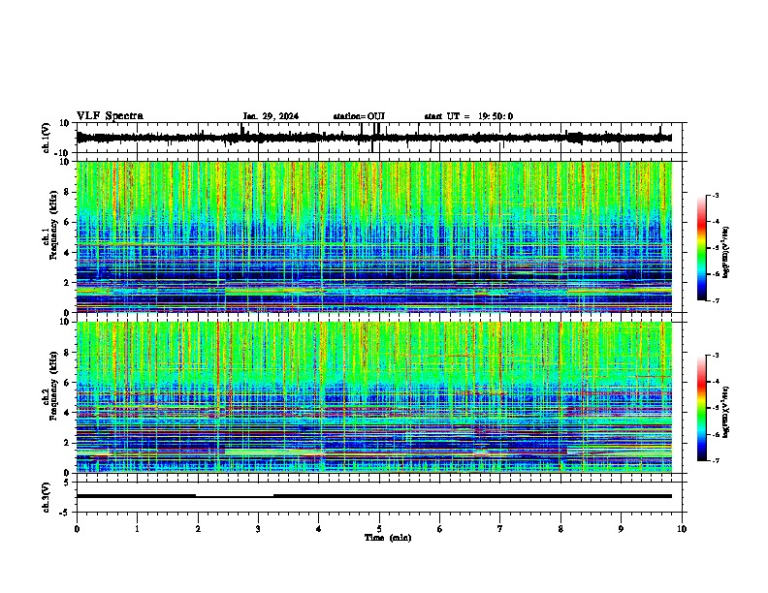Click the "-10" tick on ch.1(V) axis
Screen dimensions: 768x593
pyautogui.click(x=63, y=153)
